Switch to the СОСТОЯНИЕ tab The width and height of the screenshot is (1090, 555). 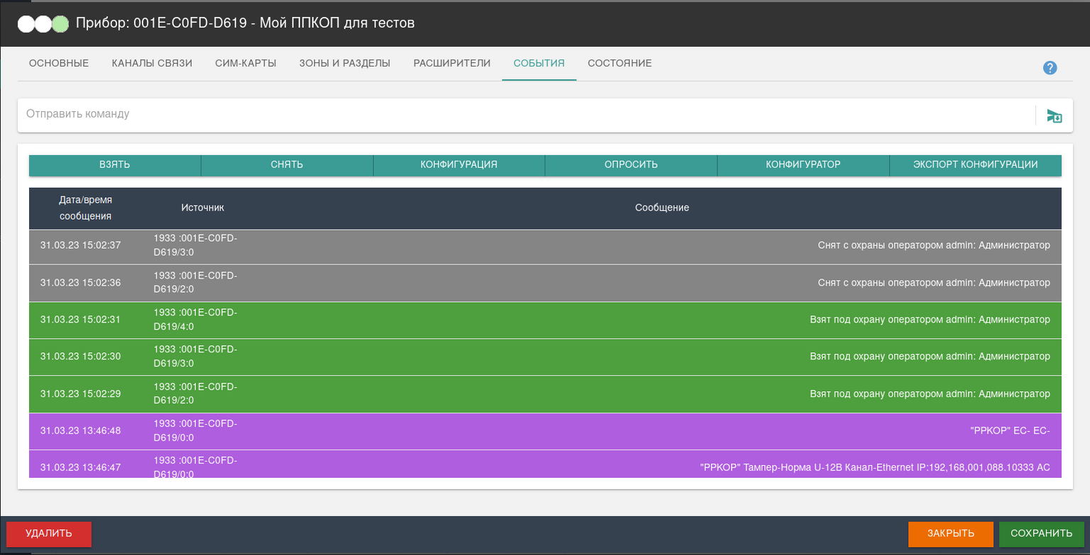[620, 63]
